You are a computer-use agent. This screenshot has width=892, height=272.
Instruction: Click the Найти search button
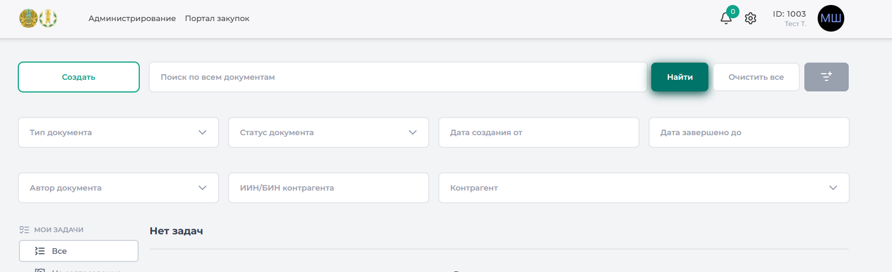(x=680, y=77)
